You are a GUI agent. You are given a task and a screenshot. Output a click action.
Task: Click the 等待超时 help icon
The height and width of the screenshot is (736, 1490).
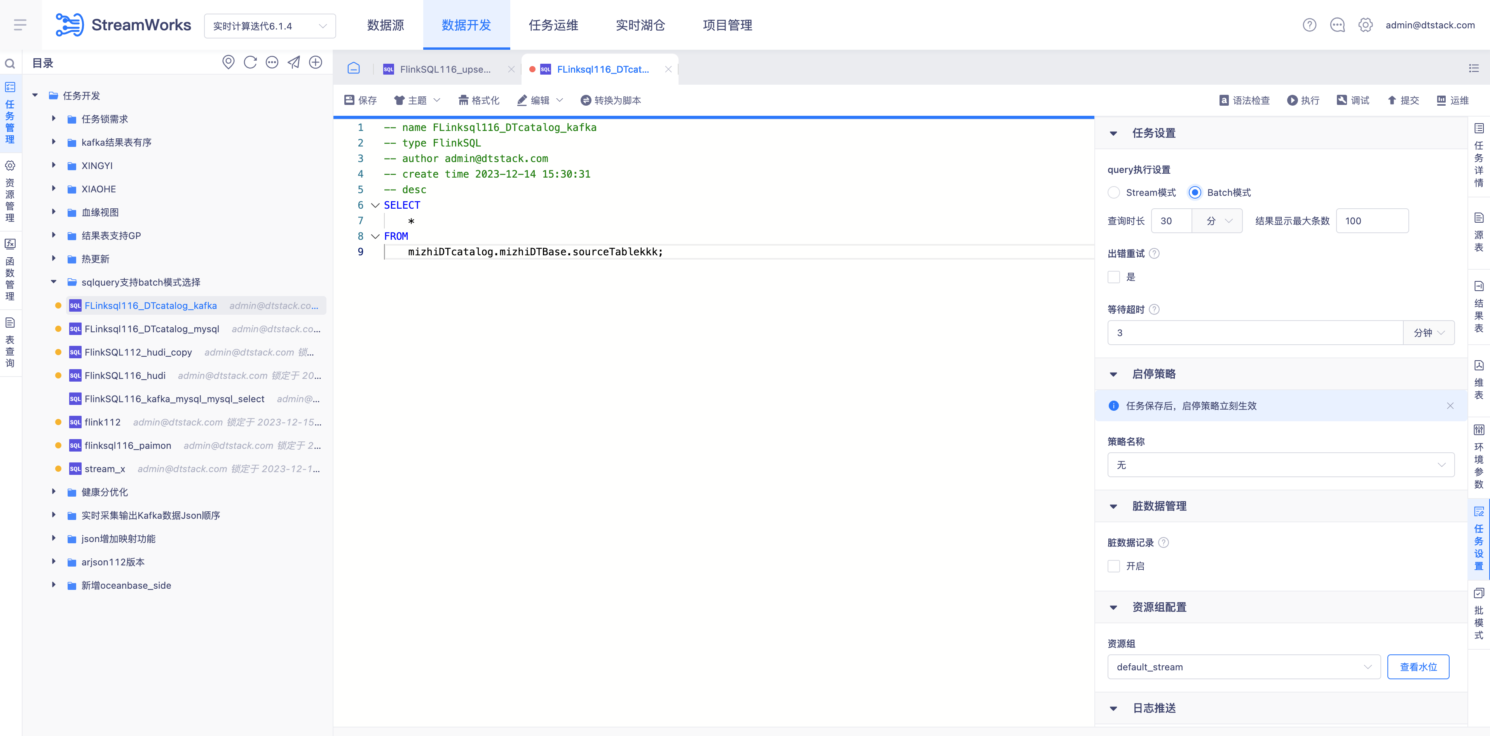[x=1154, y=309]
